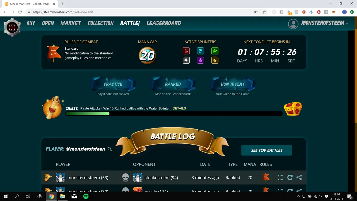Open a new Chrome tab
Image resolution: width=357 pixels, height=201 pixels.
pyautogui.click(x=63, y=4)
